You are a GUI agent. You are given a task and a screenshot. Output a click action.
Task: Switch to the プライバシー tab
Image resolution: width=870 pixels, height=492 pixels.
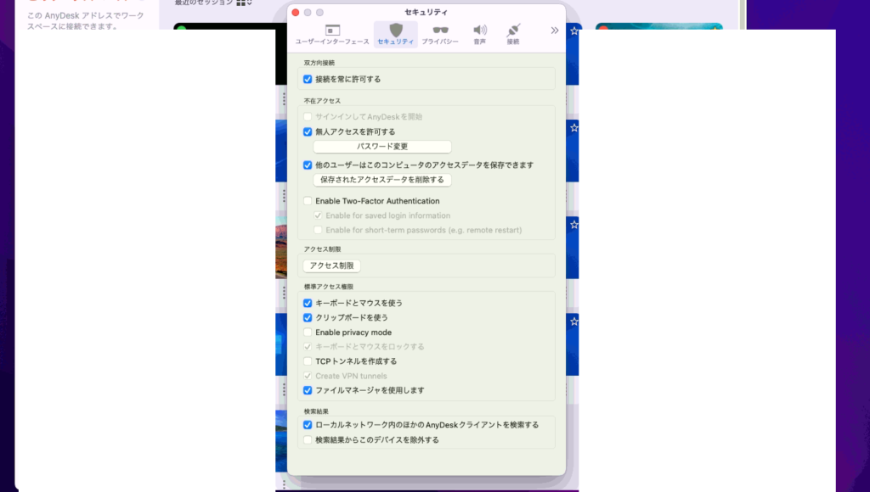[x=440, y=34]
